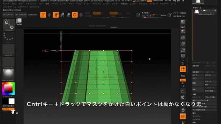Select the black color swatch
The image size is (221, 124).
(x=5, y=101)
